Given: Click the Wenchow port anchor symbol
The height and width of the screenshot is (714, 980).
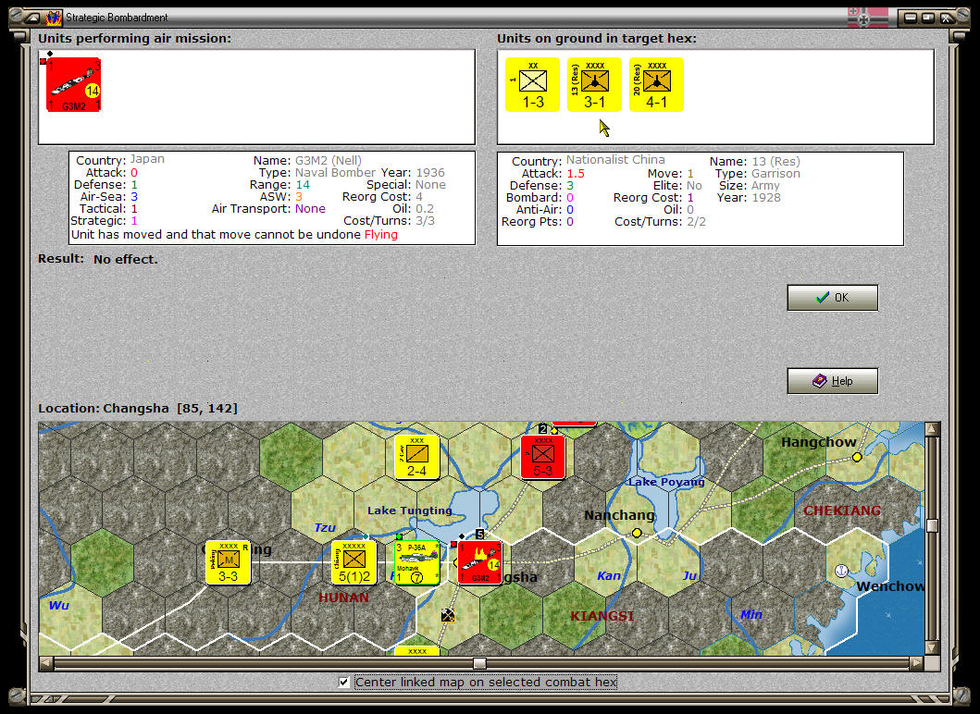Looking at the screenshot, I should (842, 571).
